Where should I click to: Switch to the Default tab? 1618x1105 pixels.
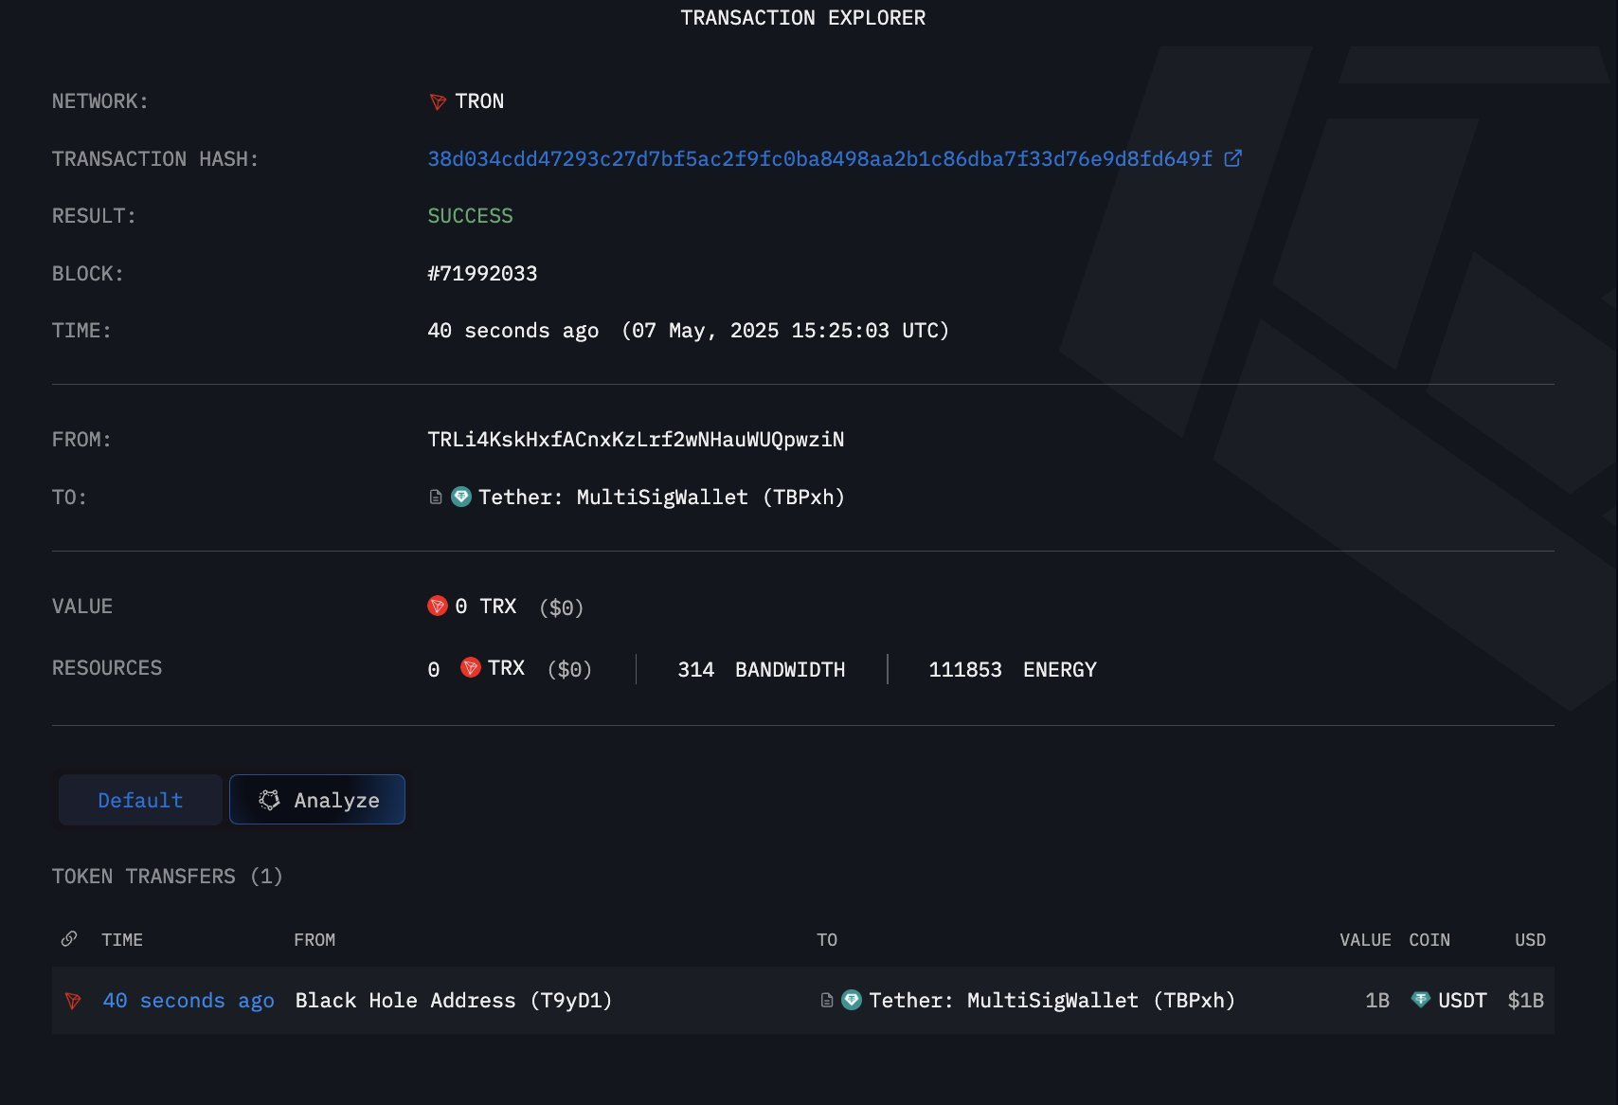click(x=140, y=800)
